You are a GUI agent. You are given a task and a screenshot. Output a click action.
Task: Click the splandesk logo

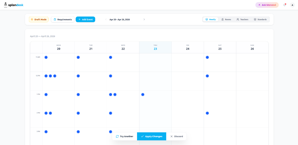coord(14,5)
